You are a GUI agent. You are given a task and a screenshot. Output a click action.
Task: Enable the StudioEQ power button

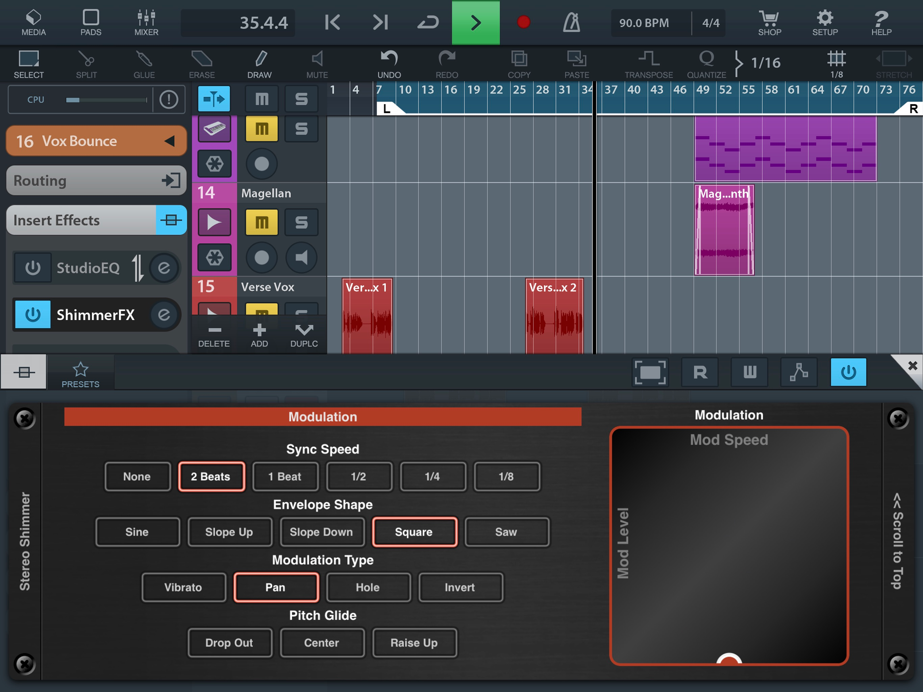click(x=32, y=268)
